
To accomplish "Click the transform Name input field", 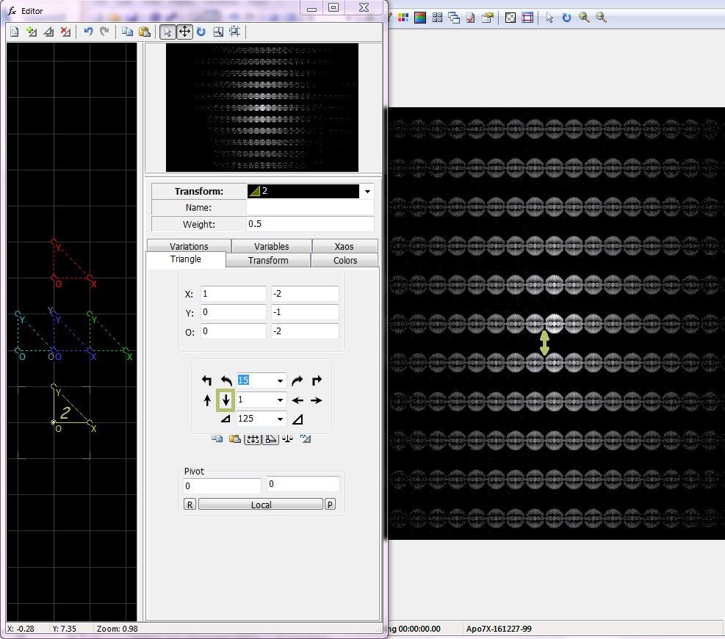I will pos(310,208).
